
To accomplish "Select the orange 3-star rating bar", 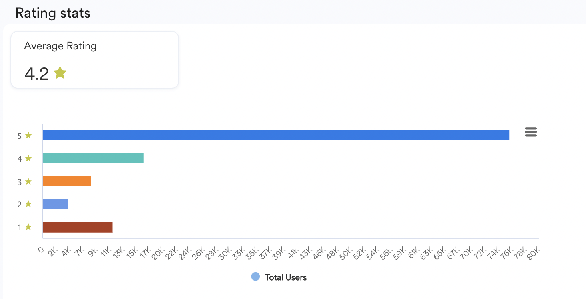I will (67, 181).
